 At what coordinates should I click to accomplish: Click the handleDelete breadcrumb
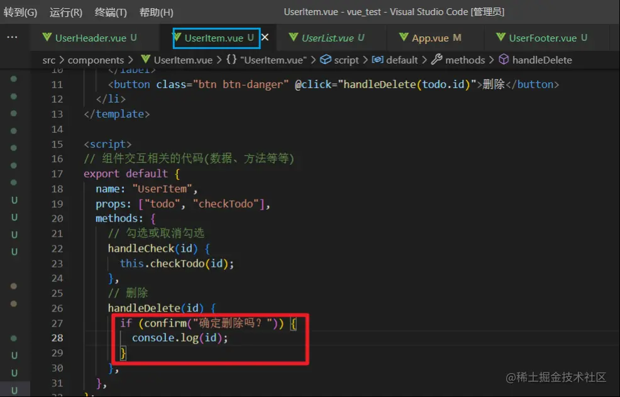542,60
